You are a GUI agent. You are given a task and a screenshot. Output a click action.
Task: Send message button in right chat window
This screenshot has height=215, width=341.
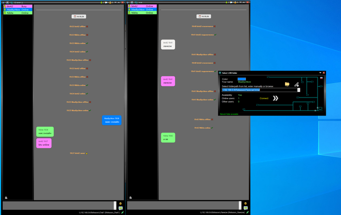click(x=246, y=208)
